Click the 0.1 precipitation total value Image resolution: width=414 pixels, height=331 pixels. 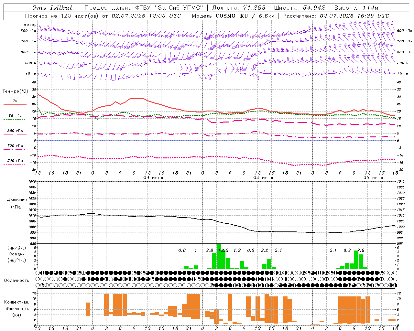333,251
